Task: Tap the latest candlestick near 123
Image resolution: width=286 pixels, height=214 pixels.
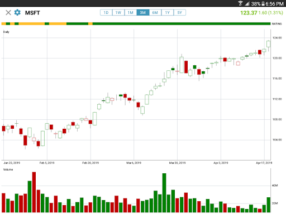Action: [268, 44]
